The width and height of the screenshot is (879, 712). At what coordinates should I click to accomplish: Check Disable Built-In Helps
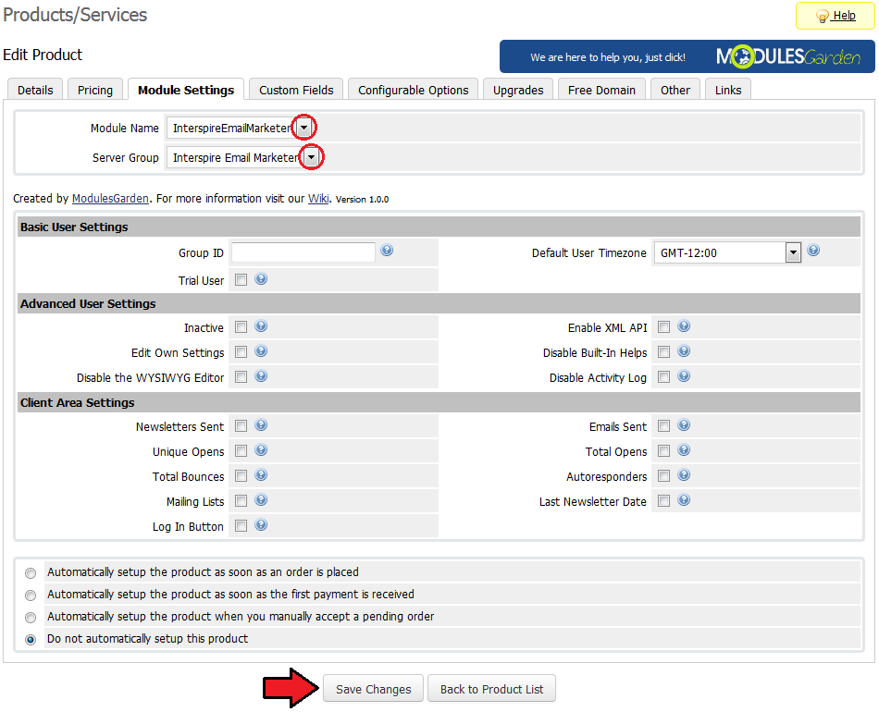663,352
